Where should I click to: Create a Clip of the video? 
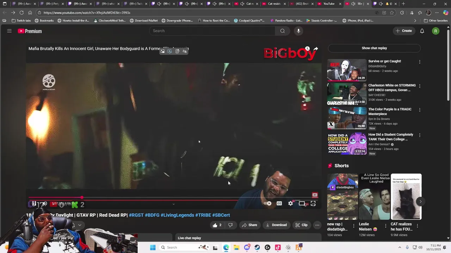(302, 225)
